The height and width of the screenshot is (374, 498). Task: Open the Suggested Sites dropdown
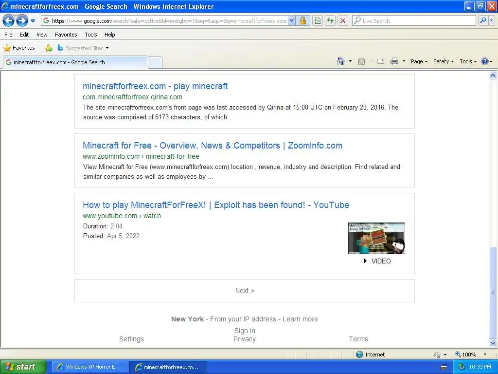83,48
